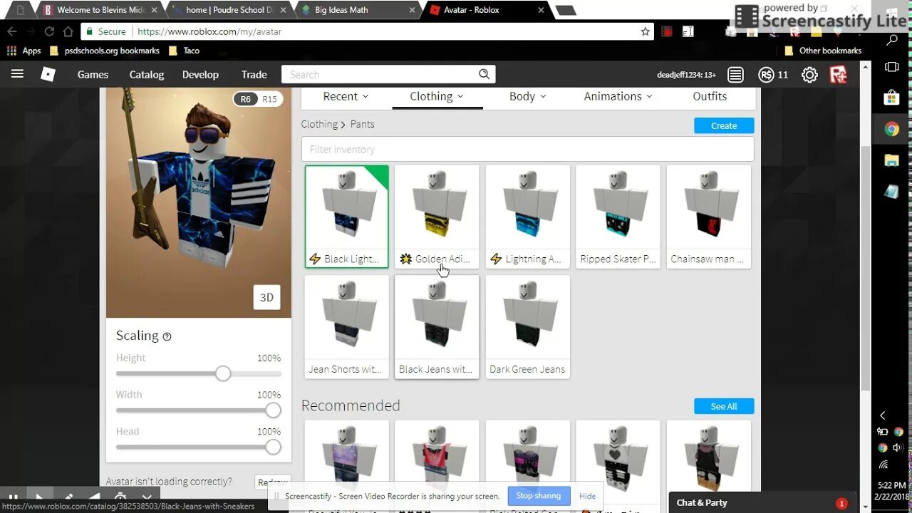Open Trade in the Roblox navbar
The width and height of the screenshot is (912, 513).
coord(254,74)
